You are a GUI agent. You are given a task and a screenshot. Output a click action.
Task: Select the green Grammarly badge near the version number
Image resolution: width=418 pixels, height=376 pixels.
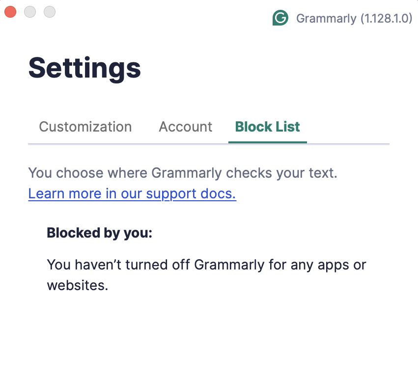coord(280,18)
